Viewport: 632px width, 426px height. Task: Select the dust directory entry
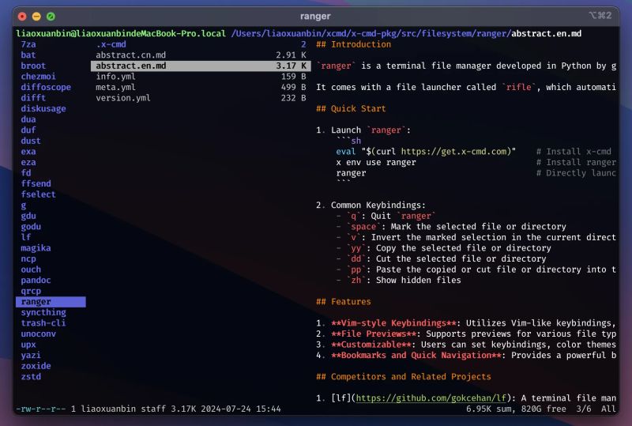pyautogui.click(x=31, y=141)
